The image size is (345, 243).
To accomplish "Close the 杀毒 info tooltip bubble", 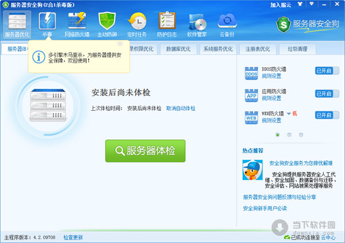I will click(x=120, y=44).
